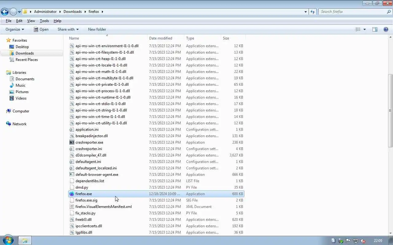This screenshot has width=393, height=245.
Task: Toggle the preview pane icon
Action: click(x=375, y=29)
